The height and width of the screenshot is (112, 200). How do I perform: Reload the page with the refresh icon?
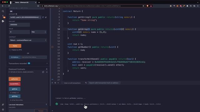pyautogui.click(x=9, y=6)
